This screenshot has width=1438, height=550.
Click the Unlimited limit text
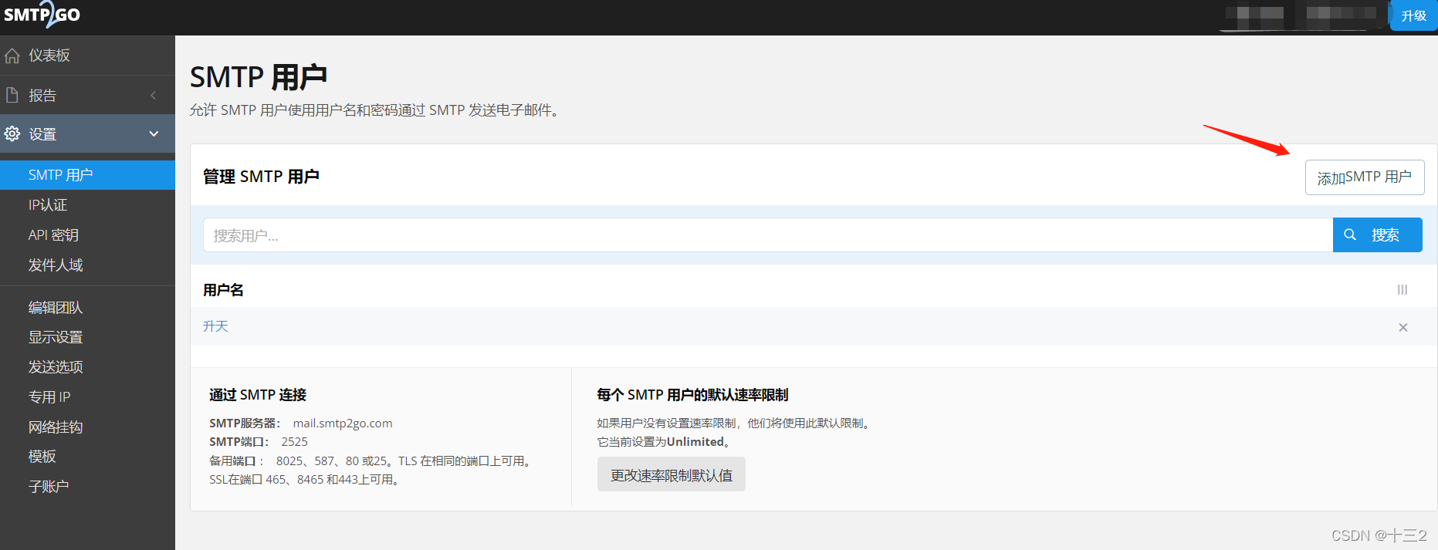coord(695,442)
